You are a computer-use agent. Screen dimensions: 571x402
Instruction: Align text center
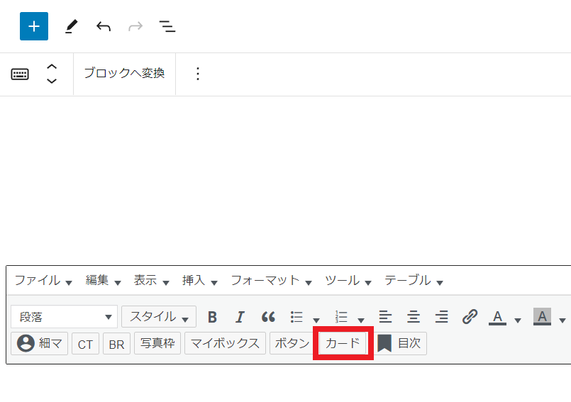pos(414,317)
